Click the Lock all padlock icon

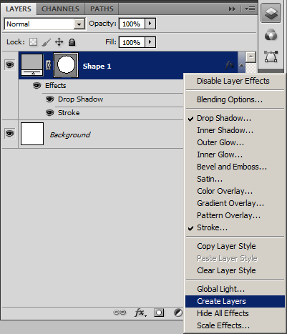tap(72, 42)
